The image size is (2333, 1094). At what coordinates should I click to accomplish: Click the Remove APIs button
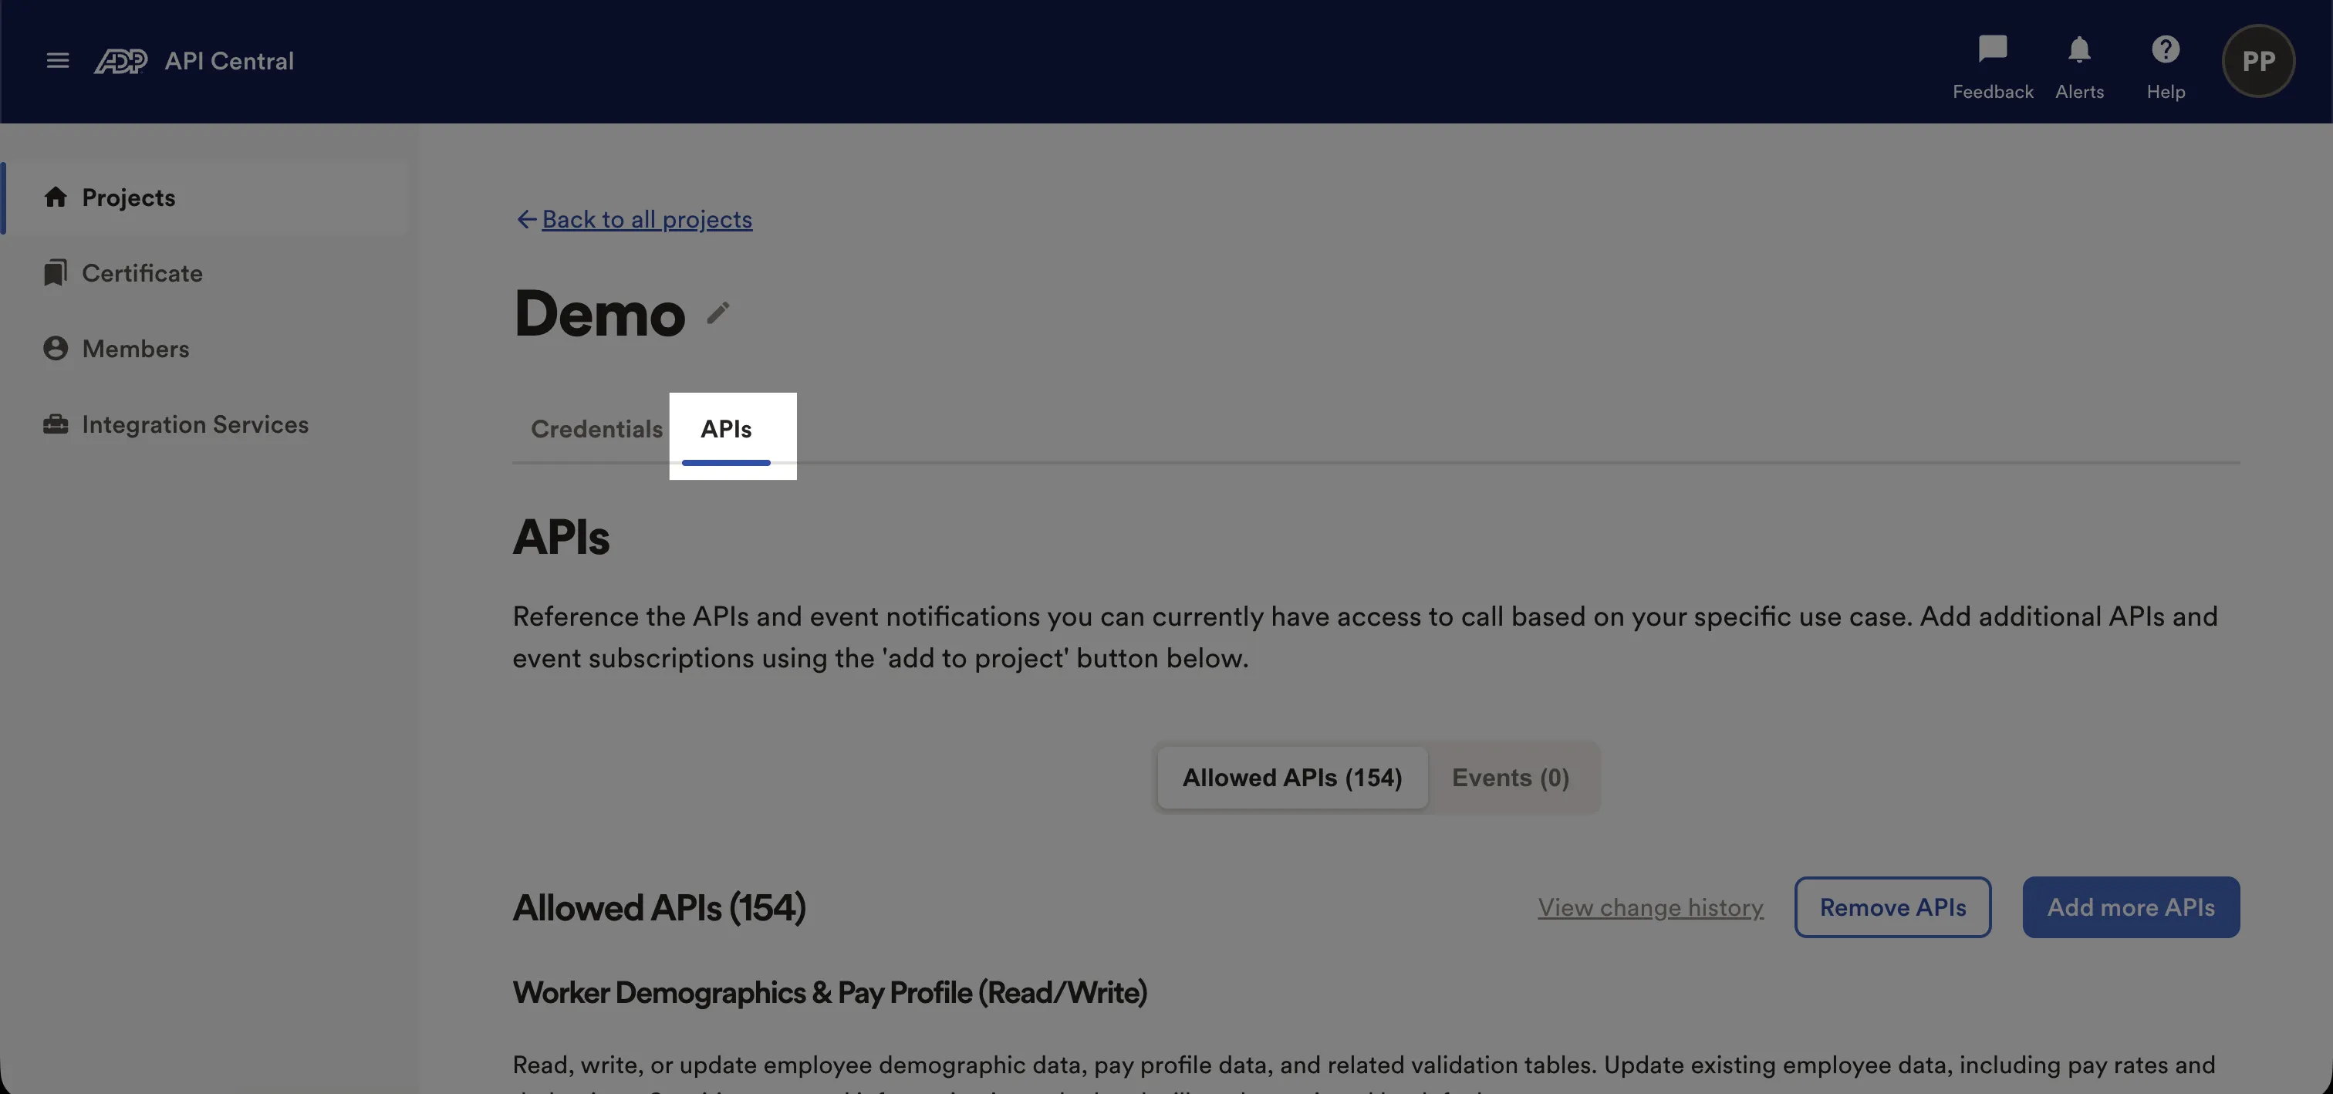(1892, 907)
